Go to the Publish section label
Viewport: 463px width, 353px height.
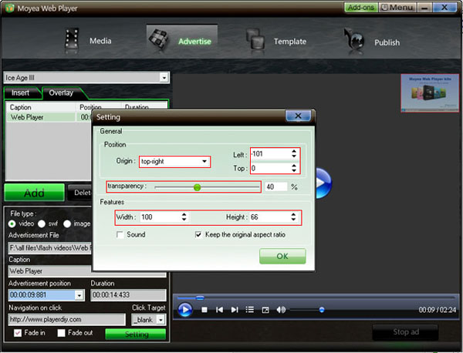pos(387,42)
